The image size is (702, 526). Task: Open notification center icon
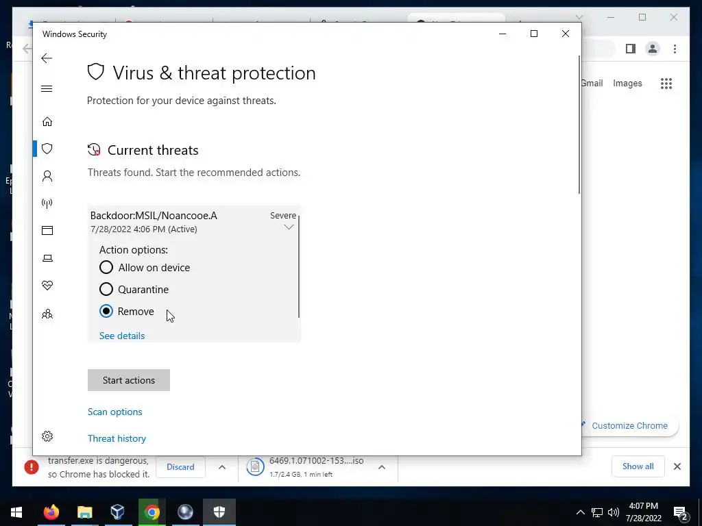point(680,513)
